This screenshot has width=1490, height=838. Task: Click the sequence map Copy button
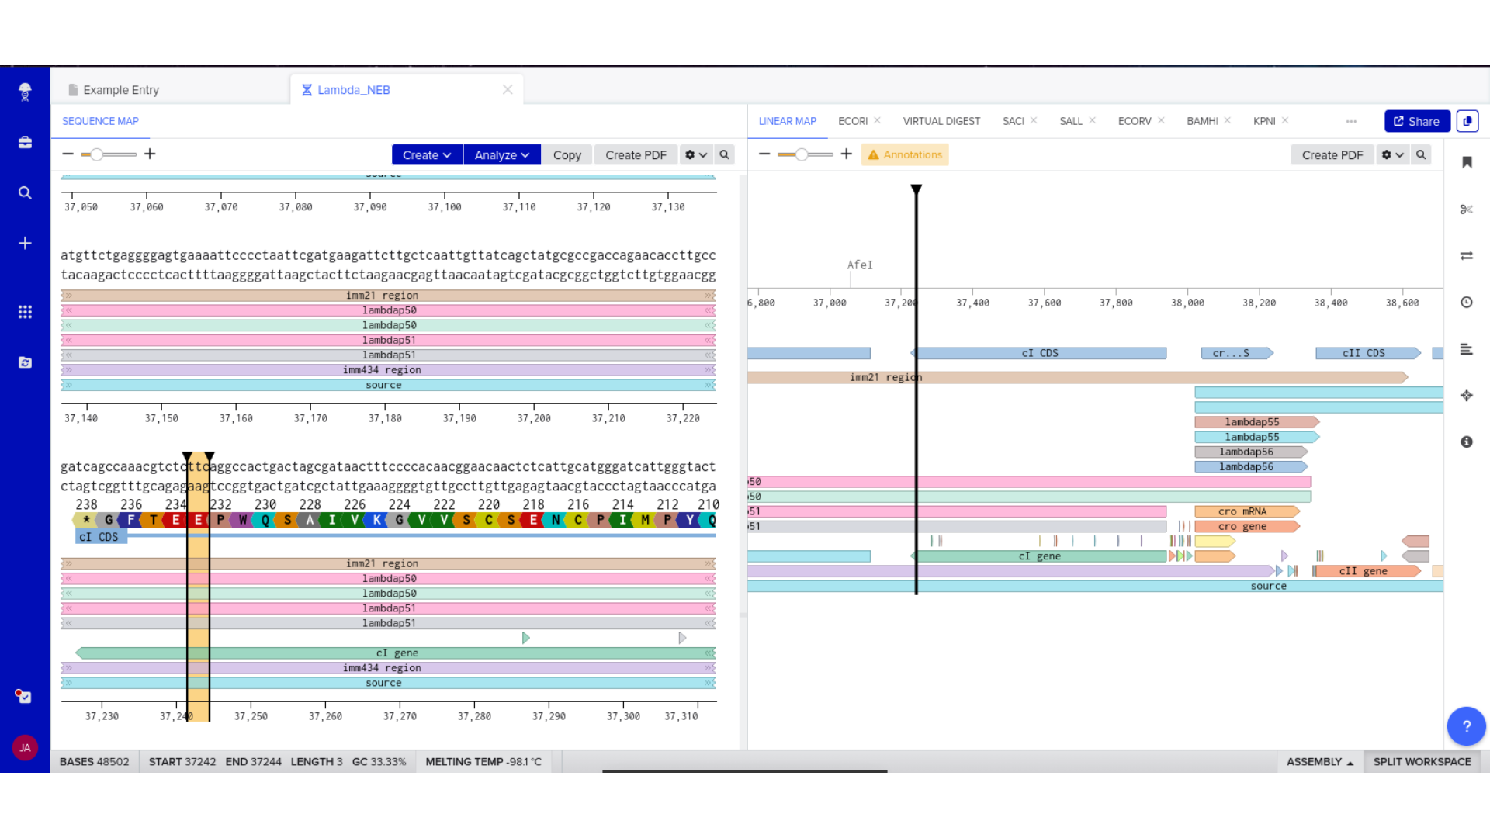[x=567, y=154]
